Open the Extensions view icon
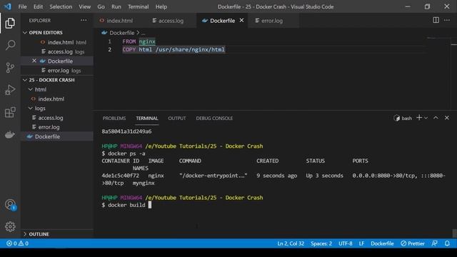 point(10,112)
